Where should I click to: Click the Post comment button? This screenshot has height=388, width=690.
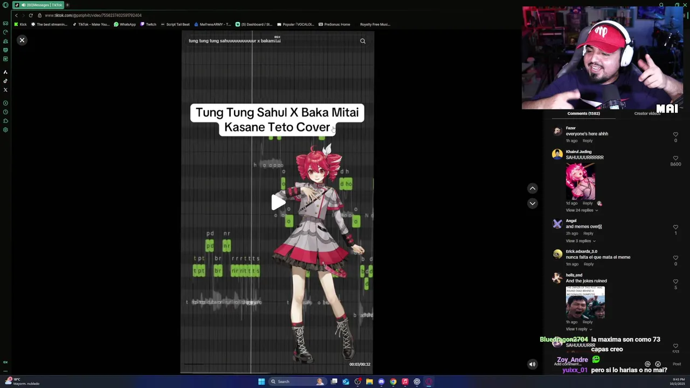pyautogui.click(x=677, y=364)
